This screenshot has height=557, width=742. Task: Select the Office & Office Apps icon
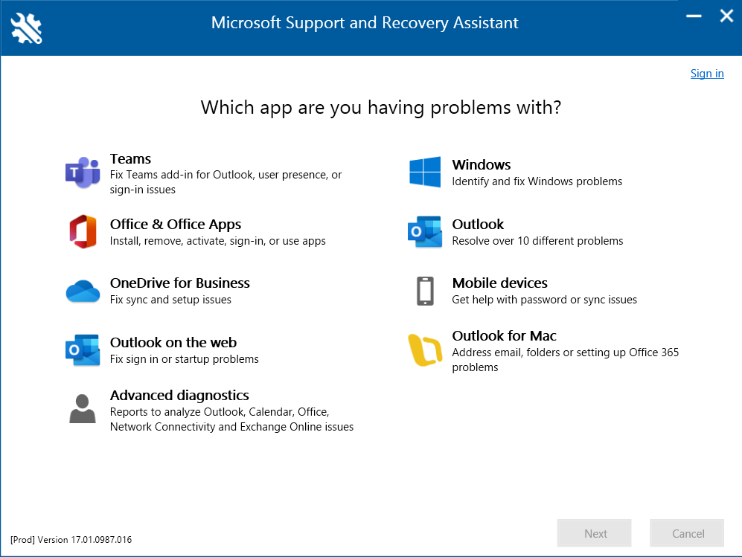pos(83,232)
